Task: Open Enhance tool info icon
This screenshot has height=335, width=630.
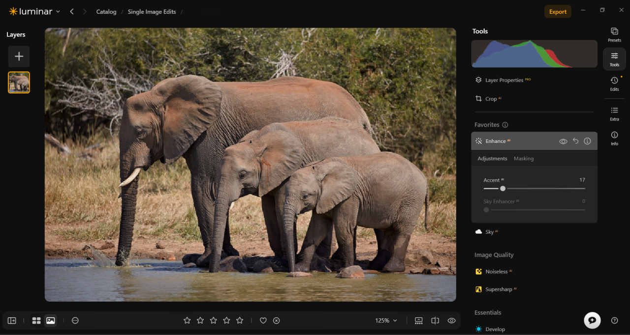Action: [x=587, y=141]
